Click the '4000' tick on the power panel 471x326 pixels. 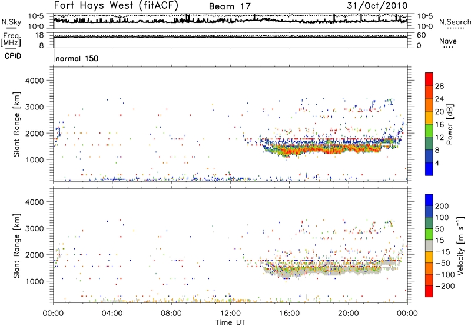[x=35, y=81]
